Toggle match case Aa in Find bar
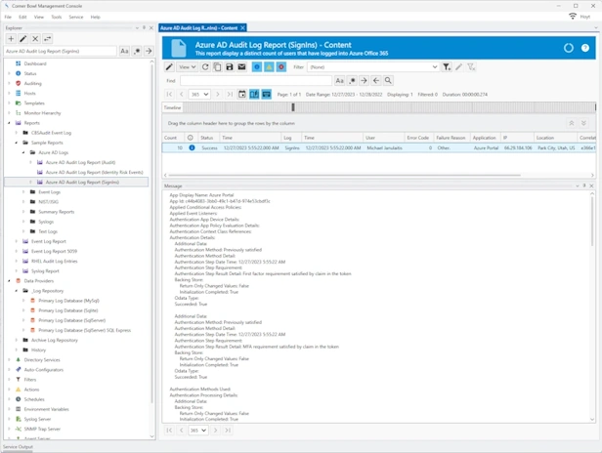Image resolution: width=602 pixels, height=453 pixels. [x=339, y=81]
